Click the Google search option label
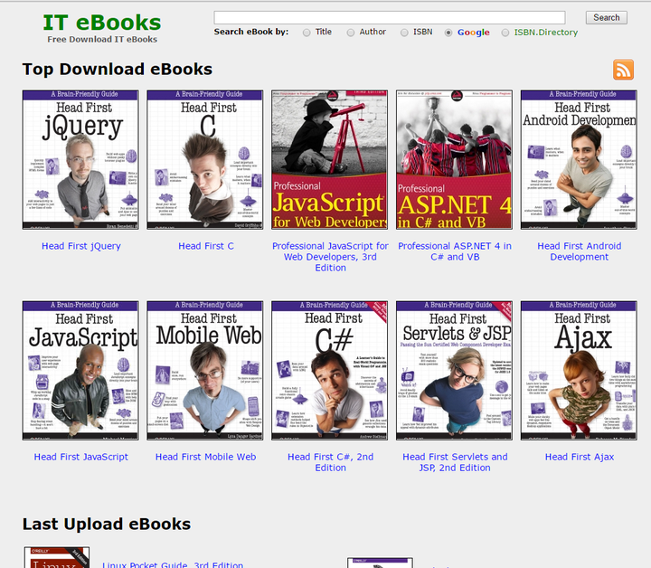The width and height of the screenshot is (651, 568). tap(473, 33)
